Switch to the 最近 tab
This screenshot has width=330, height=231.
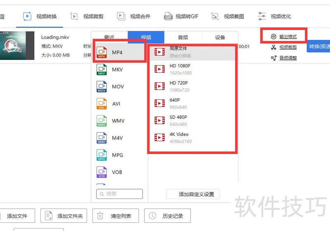coord(109,37)
